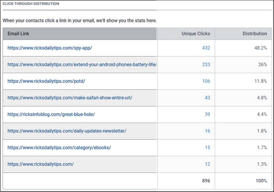Viewport: 274px width, 192px height.
Task: Open the daily-updates-newsletter link
Action: click(x=67, y=131)
